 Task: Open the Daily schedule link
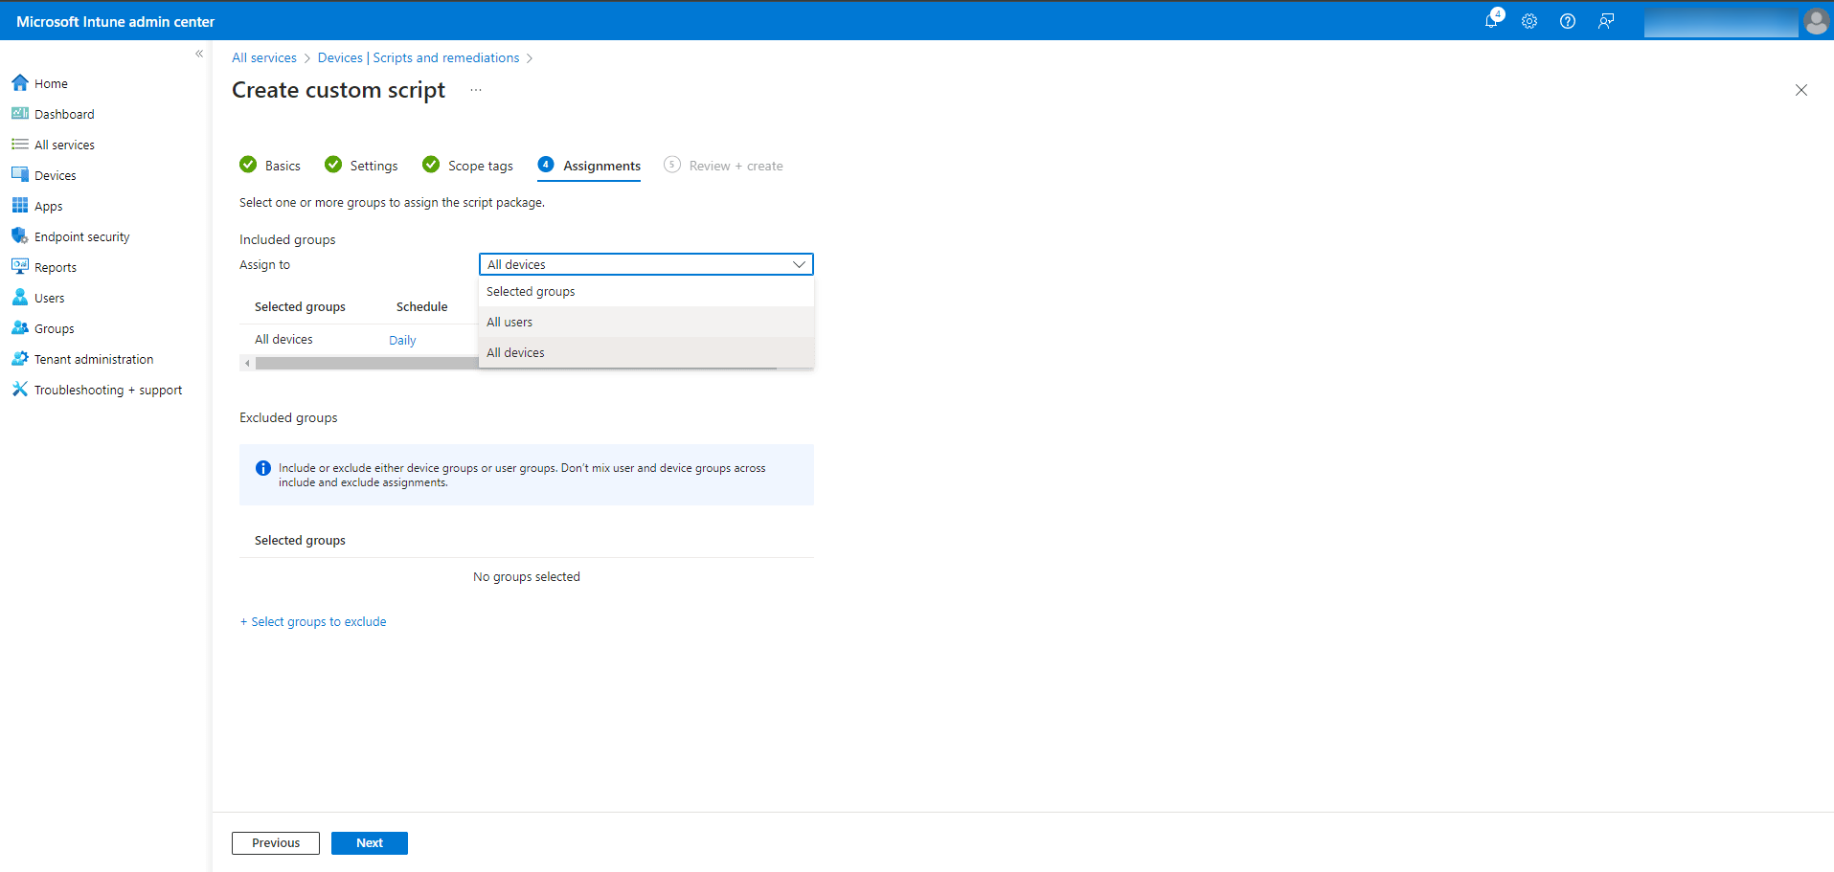402,340
